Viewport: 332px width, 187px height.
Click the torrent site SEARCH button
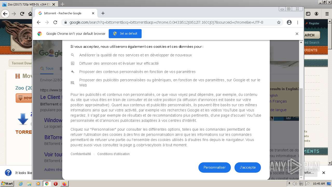[x=312, y=35]
